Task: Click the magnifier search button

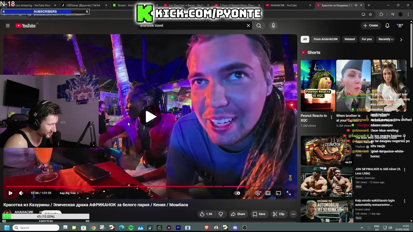Action: pyautogui.click(x=259, y=25)
